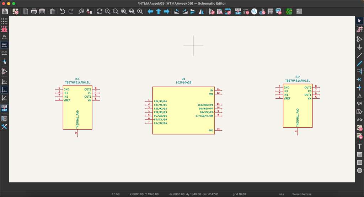Select the Add Bus tool
This screenshot has width=364, height=197.
[359, 63]
